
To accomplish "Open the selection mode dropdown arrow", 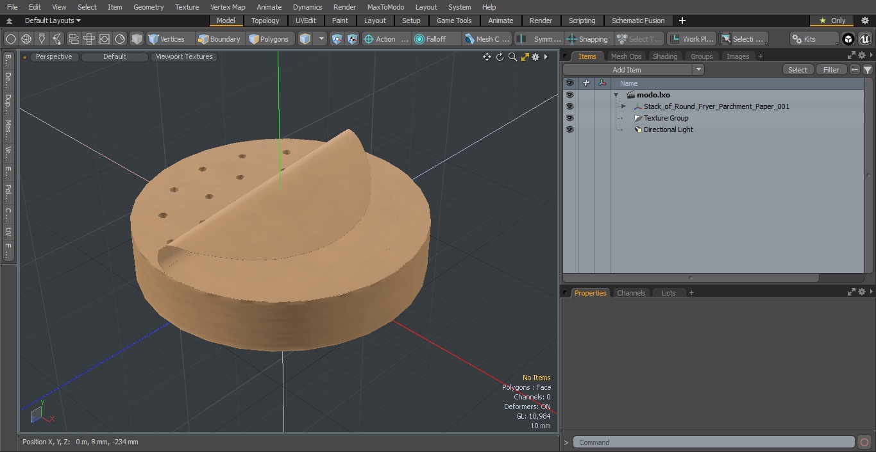I will click(321, 39).
